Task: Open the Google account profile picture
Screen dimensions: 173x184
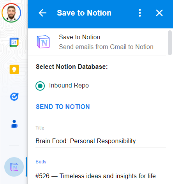Action: pos(11,13)
